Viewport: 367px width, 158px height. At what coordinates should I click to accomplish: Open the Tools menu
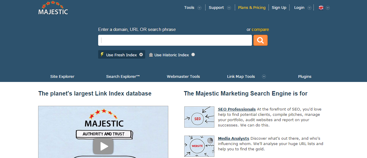point(189,8)
